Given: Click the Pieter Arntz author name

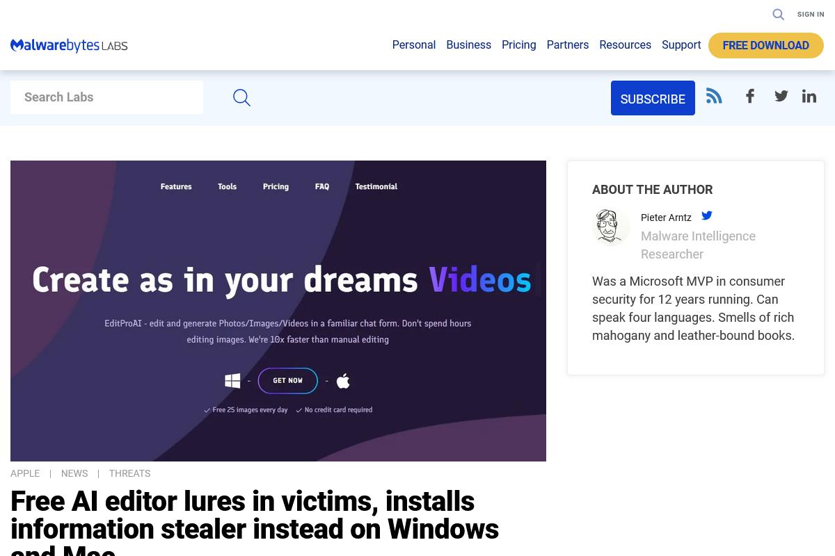Looking at the screenshot, I should coord(666,218).
